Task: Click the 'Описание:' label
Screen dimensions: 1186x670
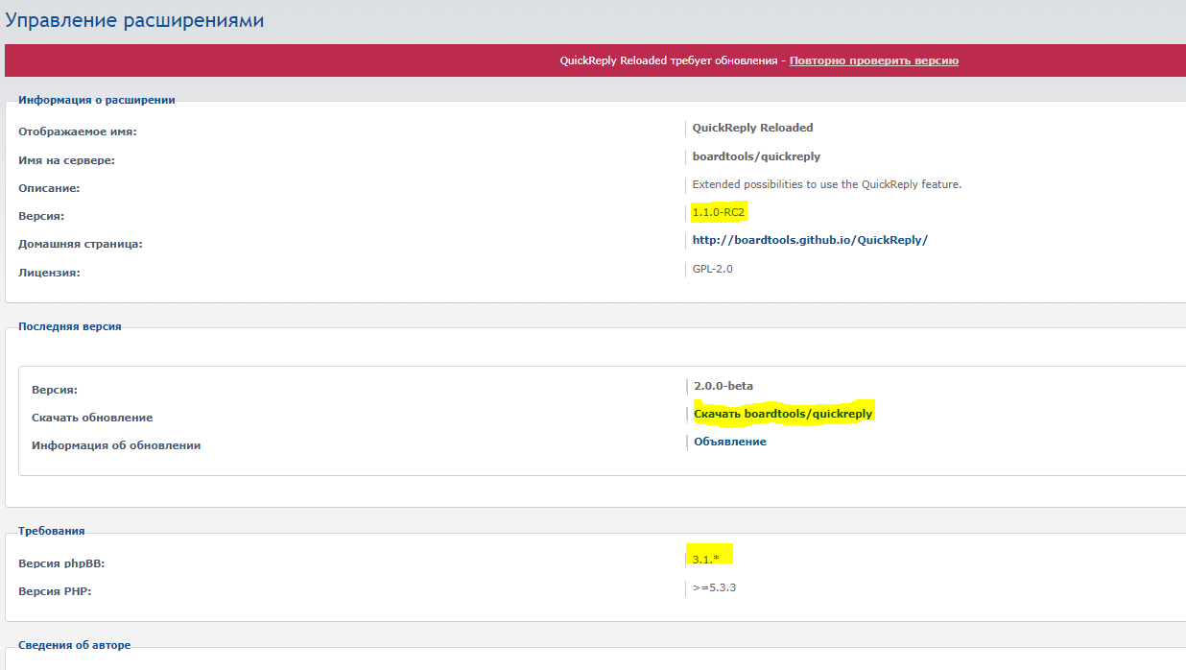Action: (x=49, y=188)
